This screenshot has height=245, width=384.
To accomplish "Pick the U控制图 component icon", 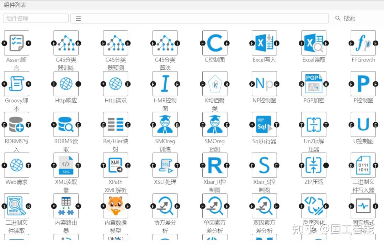I will click(x=363, y=124).
